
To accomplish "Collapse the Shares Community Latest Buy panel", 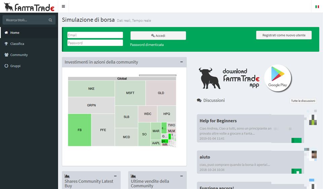I will click(115, 176).
